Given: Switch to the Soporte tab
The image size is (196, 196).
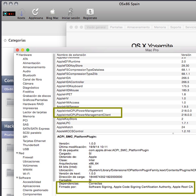Looking at the screenshot, I should click(x=175, y=27).
